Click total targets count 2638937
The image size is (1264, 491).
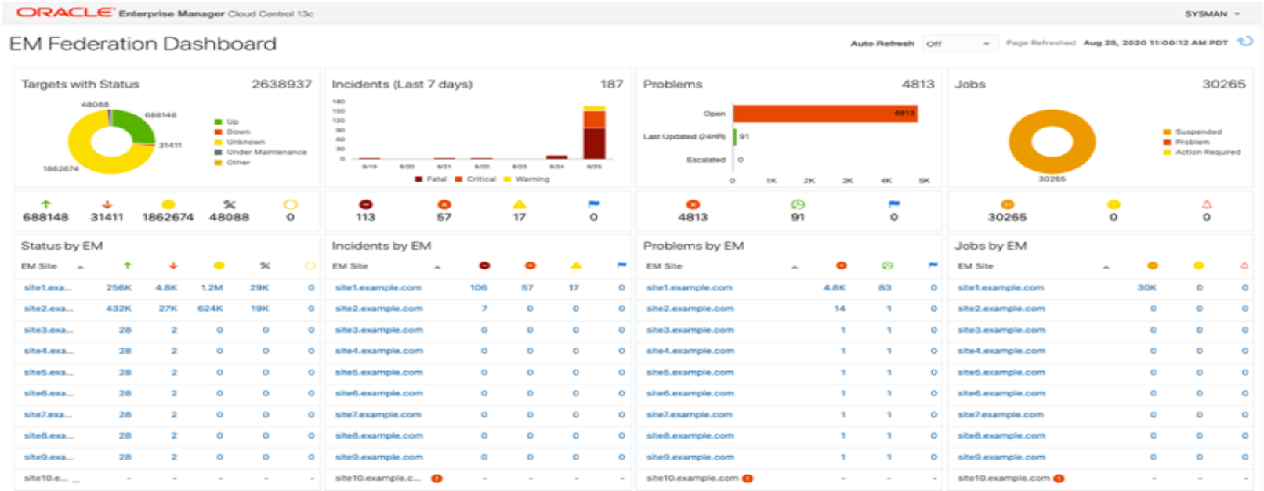(x=281, y=84)
